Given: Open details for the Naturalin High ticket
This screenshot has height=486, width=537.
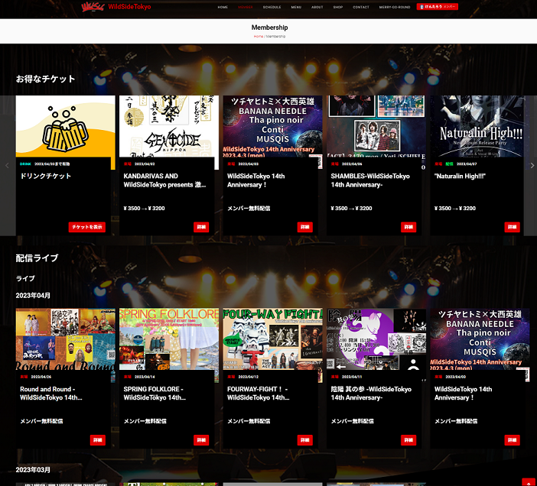Looking at the screenshot, I should [x=512, y=227].
